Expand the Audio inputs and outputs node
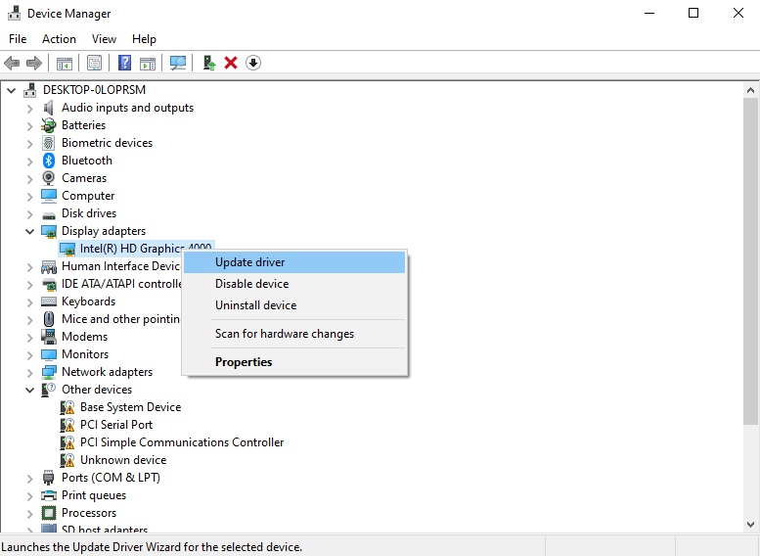Image resolution: width=760 pixels, height=556 pixels. 29,109
